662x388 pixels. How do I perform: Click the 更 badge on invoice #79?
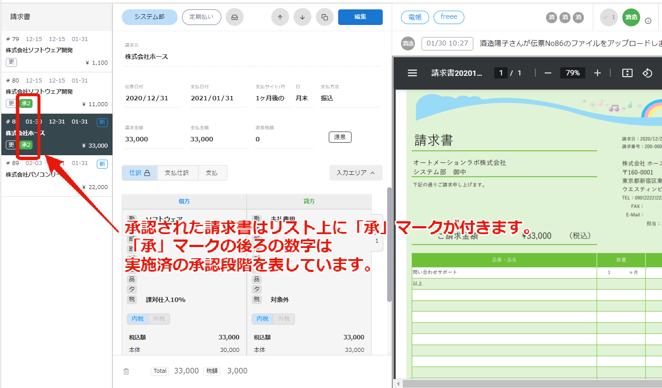click(11, 62)
